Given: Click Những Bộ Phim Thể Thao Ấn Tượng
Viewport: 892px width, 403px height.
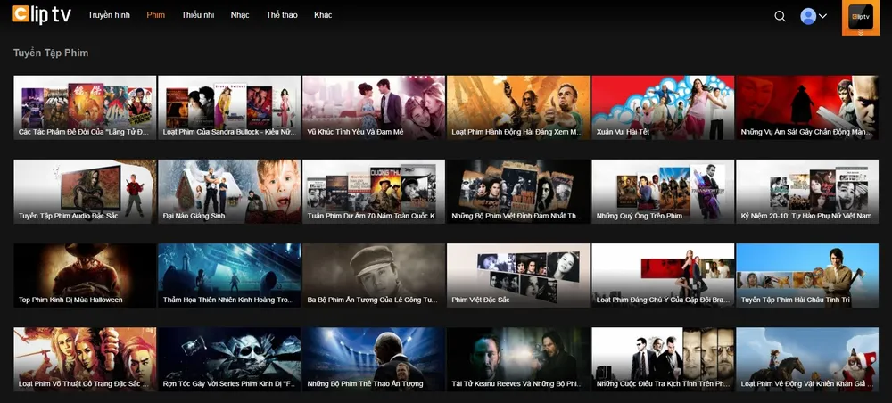Looking at the screenshot, I should (x=373, y=358).
